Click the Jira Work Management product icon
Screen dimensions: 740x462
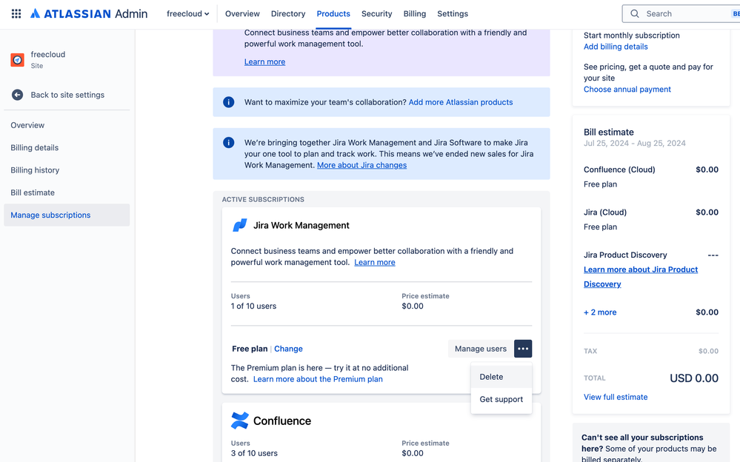coord(240,225)
